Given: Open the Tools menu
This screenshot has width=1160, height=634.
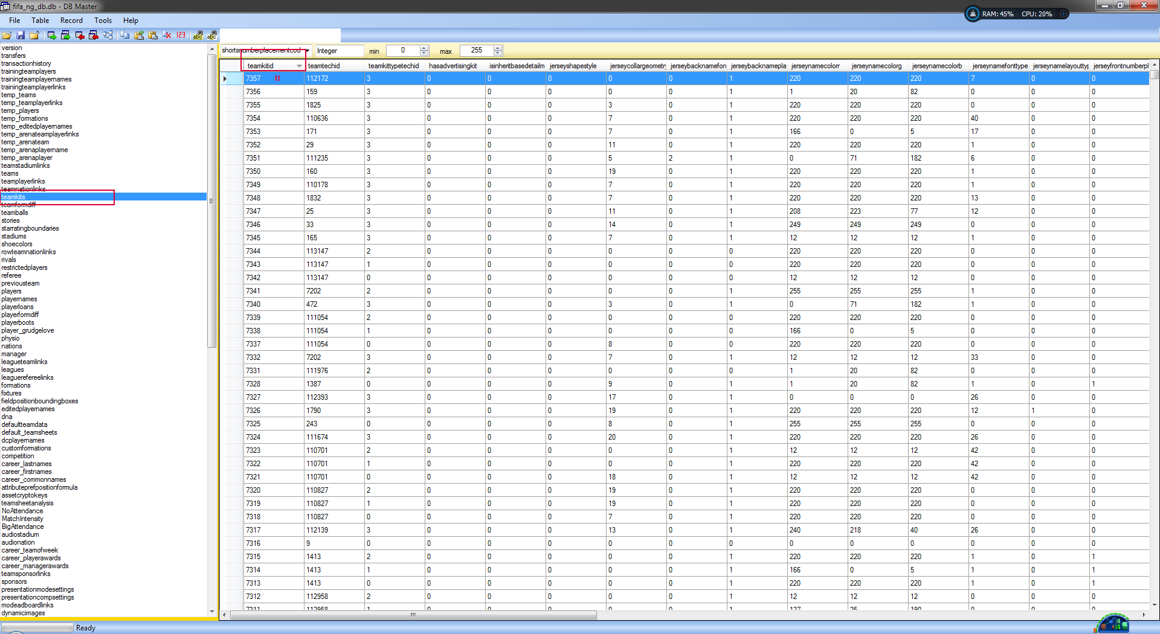Looking at the screenshot, I should click(103, 21).
